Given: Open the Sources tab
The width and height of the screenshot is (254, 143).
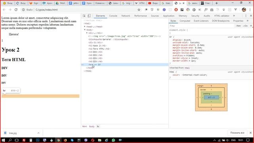Looking at the screenshot, I should point(155,16).
